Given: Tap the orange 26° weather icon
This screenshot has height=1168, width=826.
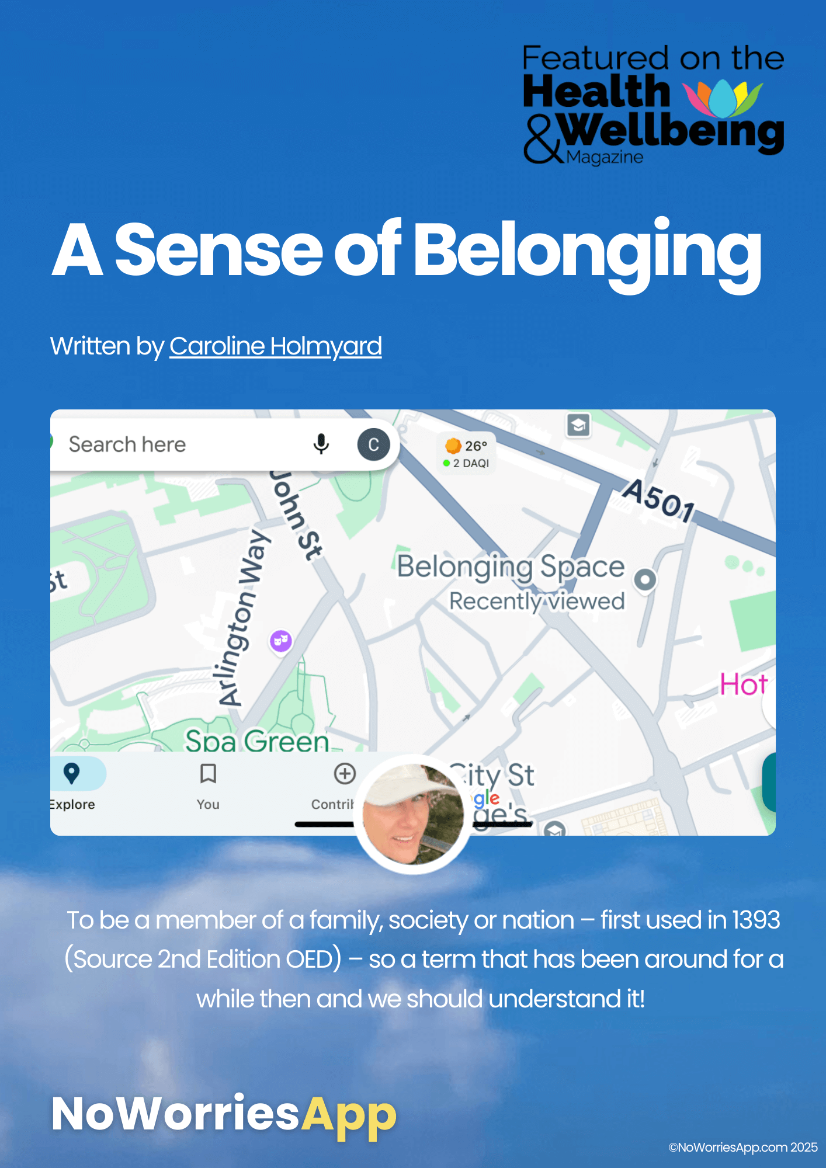Looking at the screenshot, I should [x=453, y=446].
